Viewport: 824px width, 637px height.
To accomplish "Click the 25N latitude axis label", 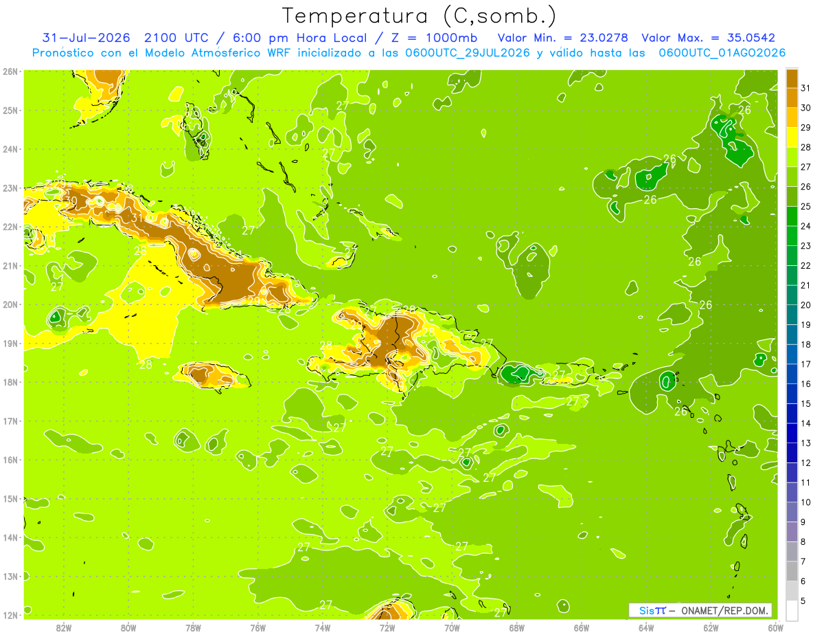I will pos(10,110).
